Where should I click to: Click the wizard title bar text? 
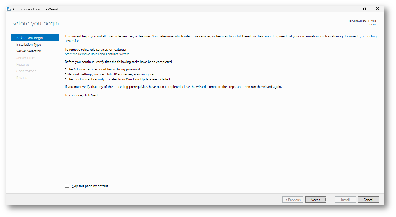coord(35,9)
